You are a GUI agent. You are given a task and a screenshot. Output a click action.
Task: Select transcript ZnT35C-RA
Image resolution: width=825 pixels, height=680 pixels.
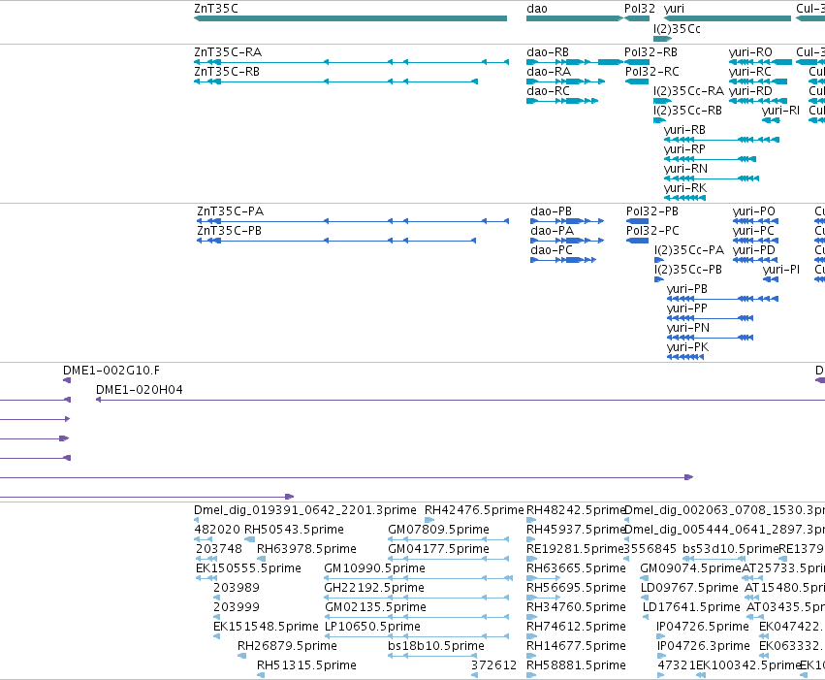[x=352, y=62]
